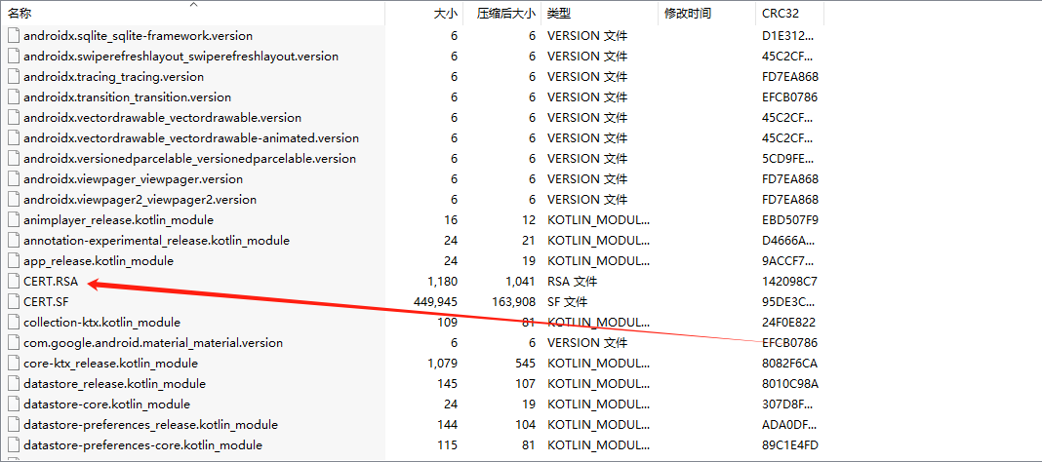Click the icon for core-ktx_release.kotlin_module
This screenshot has width=1042, height=462.
tap(13, 364)
